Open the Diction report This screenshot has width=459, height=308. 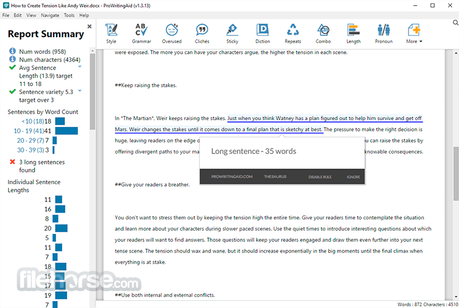pos(263,34)
